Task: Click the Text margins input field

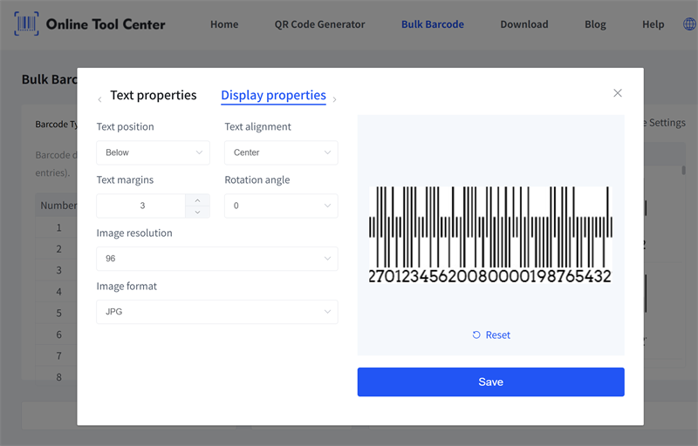Action: click(x=141, y=206)
